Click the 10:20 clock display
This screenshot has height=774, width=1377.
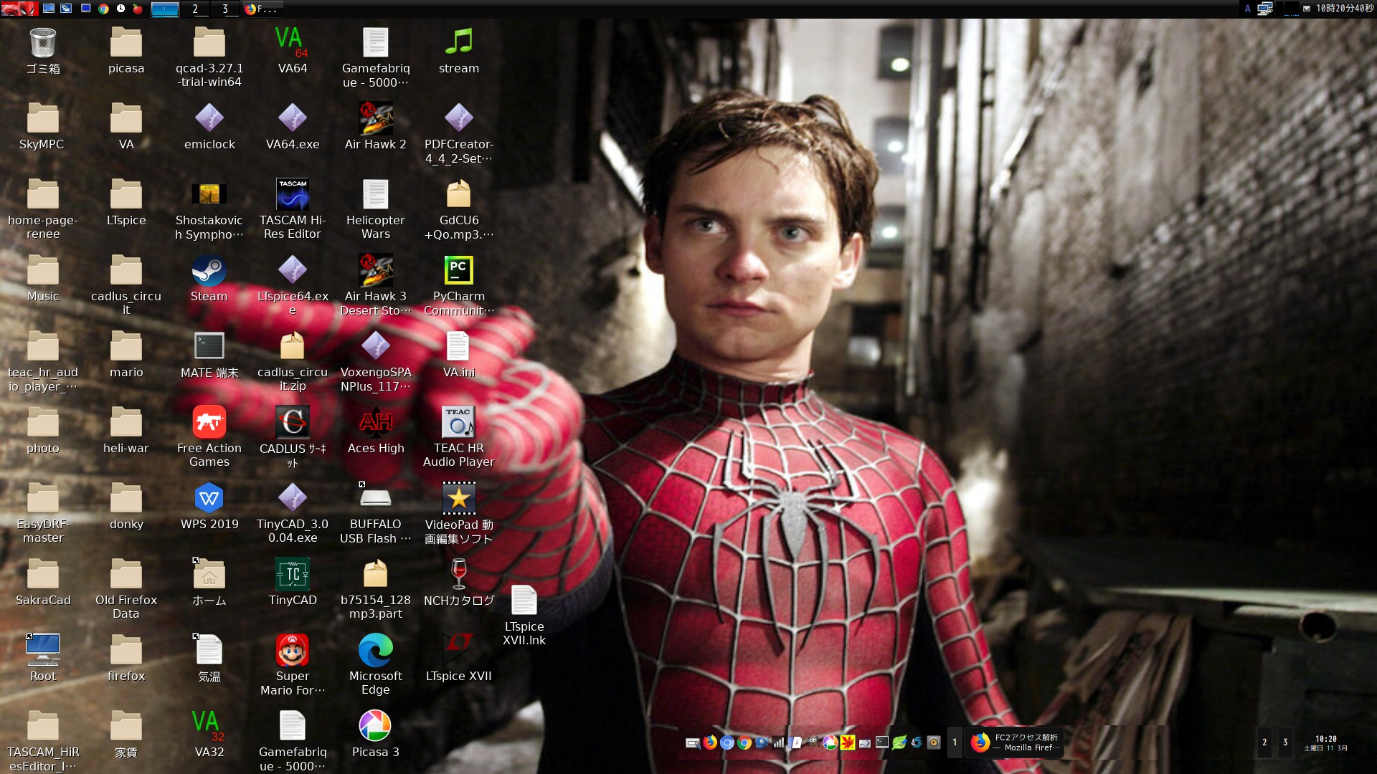(x=1327, y=738)
